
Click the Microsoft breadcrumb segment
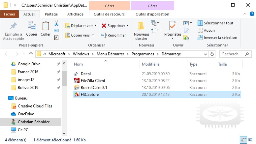coord(57,54)
